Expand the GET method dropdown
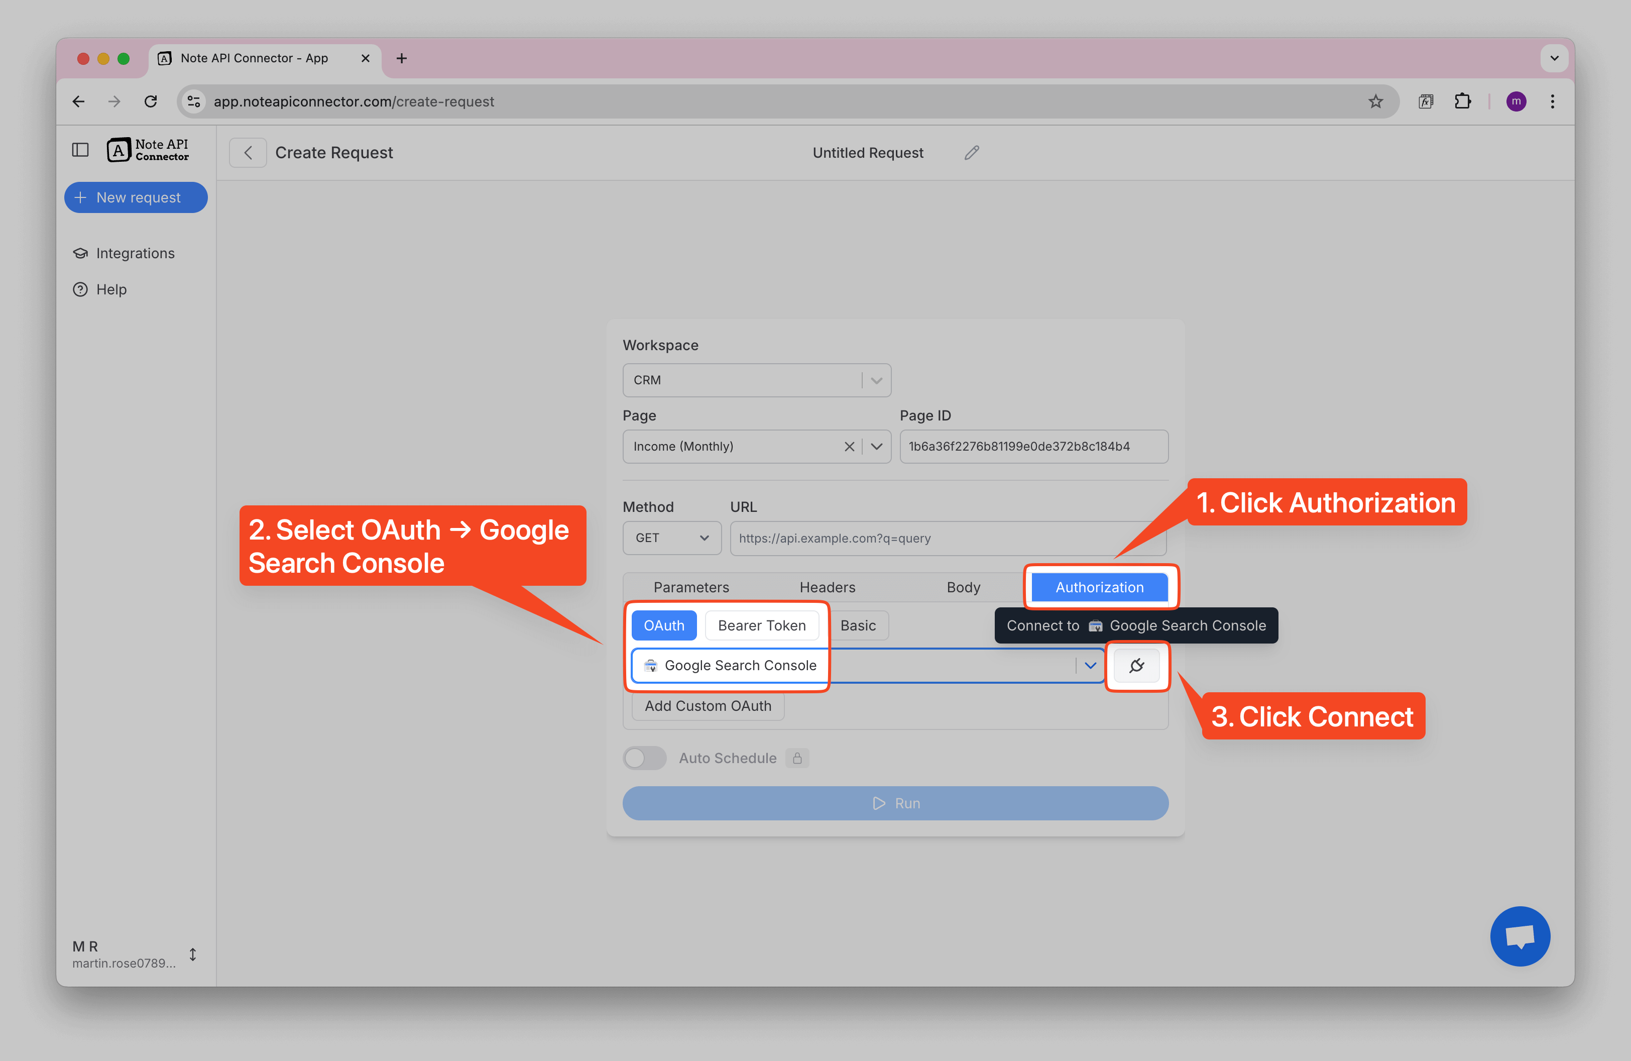Image resolution: width=1631 pixels, height=1061 pixels. [x=671, y=538]
